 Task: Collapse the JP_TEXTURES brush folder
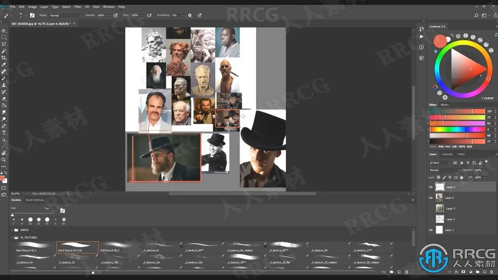(x=12, y=237)
